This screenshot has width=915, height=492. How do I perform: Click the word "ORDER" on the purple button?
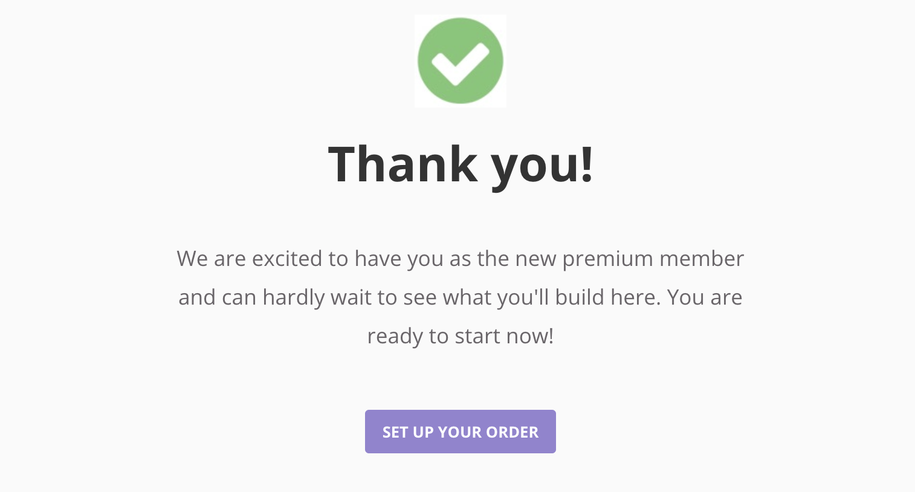(x=512, y=432)
